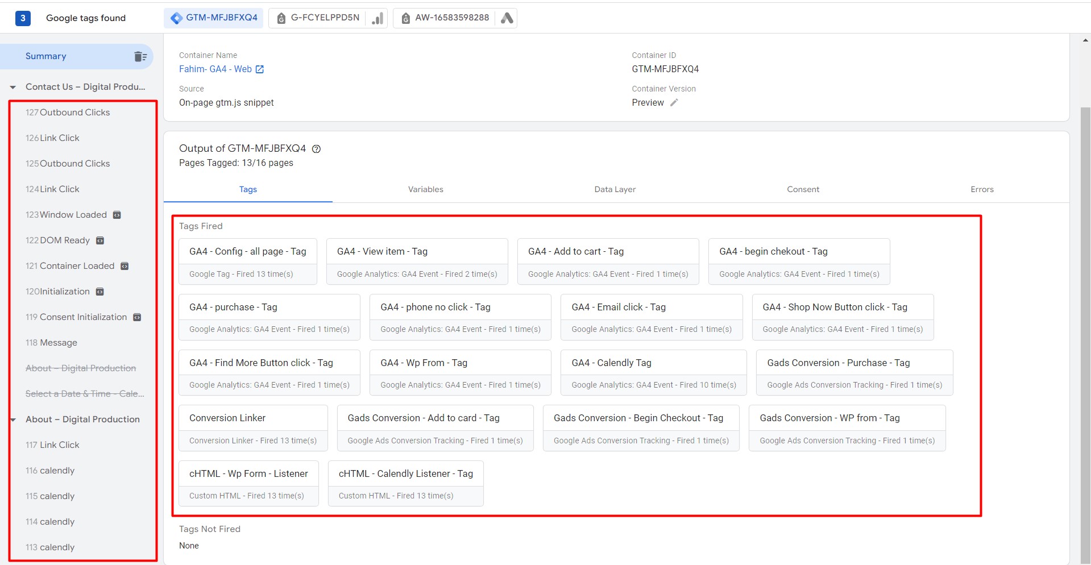This screenshot has width=1091, height=565.
Task: Open the GA4 - purchase - Tag card
Action: pos(269,317)
